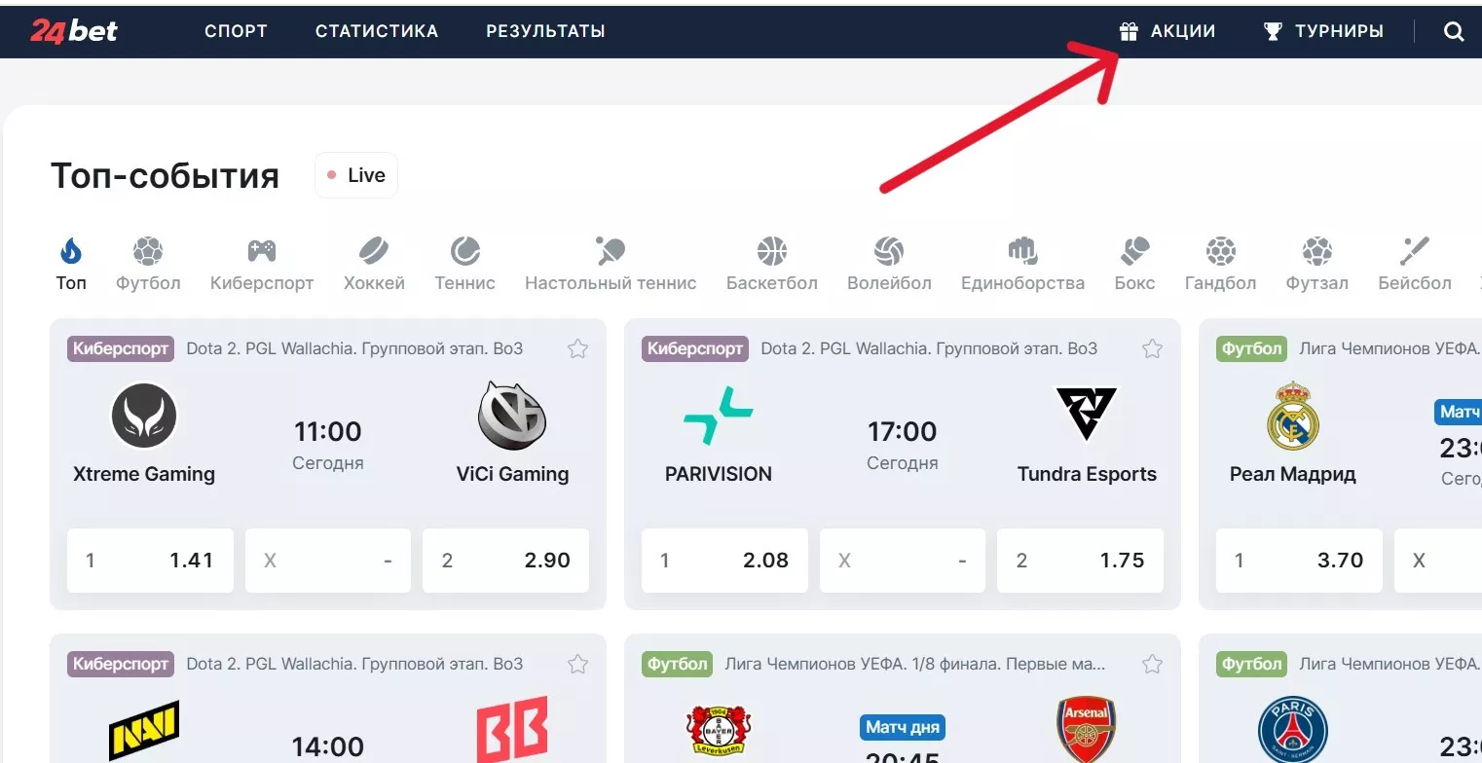Choose the Хоккей puck icon

374,252
